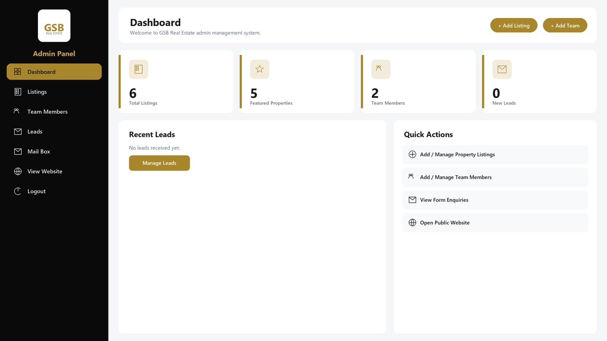
Task: Click the Logout power icon in sidebar
Action: pyautogui.click(x=18, y=191)
